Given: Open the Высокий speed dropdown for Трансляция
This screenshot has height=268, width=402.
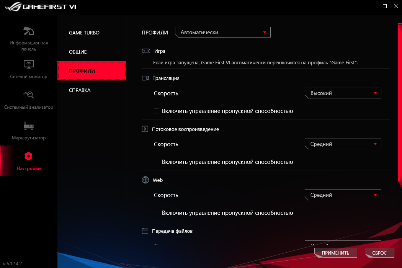Looking at the screenshot, I should [342, 93].
